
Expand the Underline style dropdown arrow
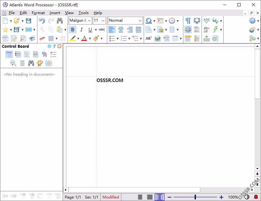tap(96, 30)
